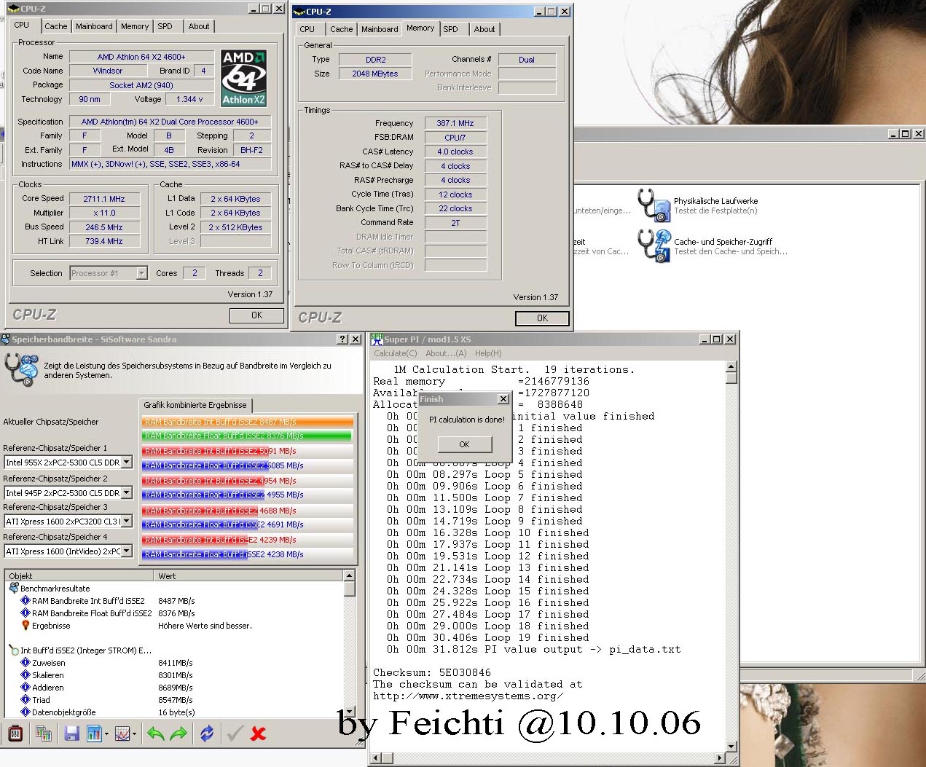Screen dimensions: 926x767
Task: Select RAM Bandbreite Float Buff'd iSSE2 result row
Action: pos(175,613)
